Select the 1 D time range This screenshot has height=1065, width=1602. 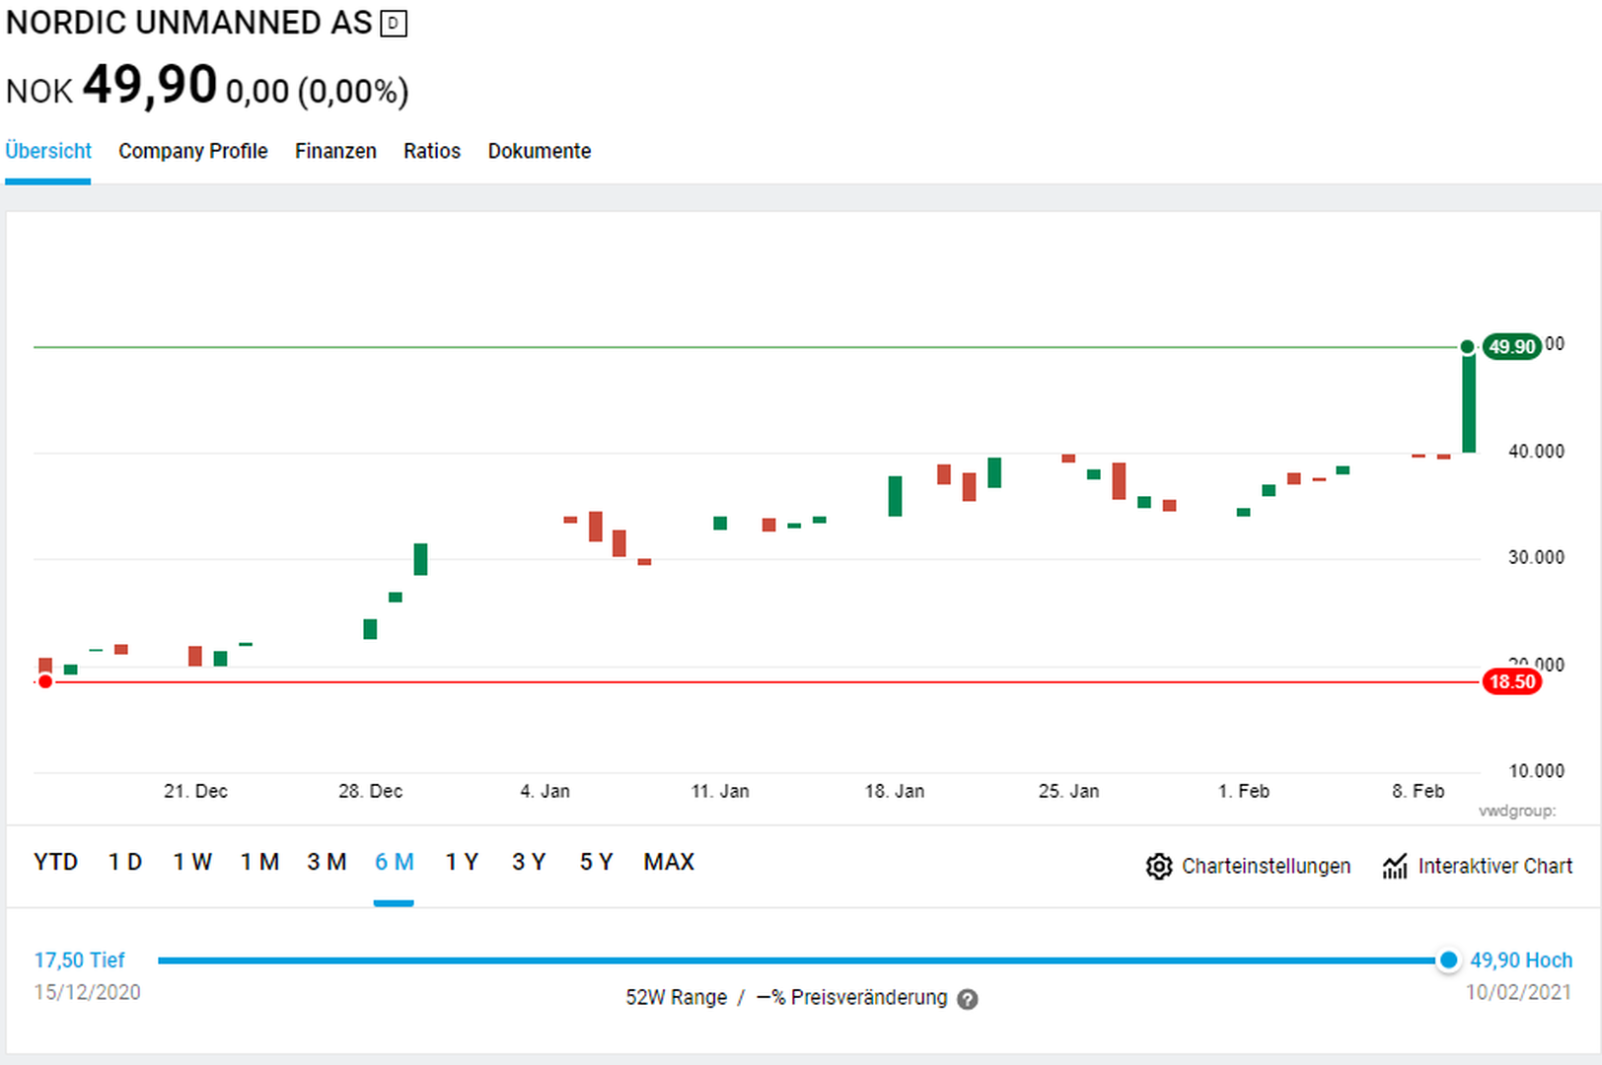pos(125,862)
